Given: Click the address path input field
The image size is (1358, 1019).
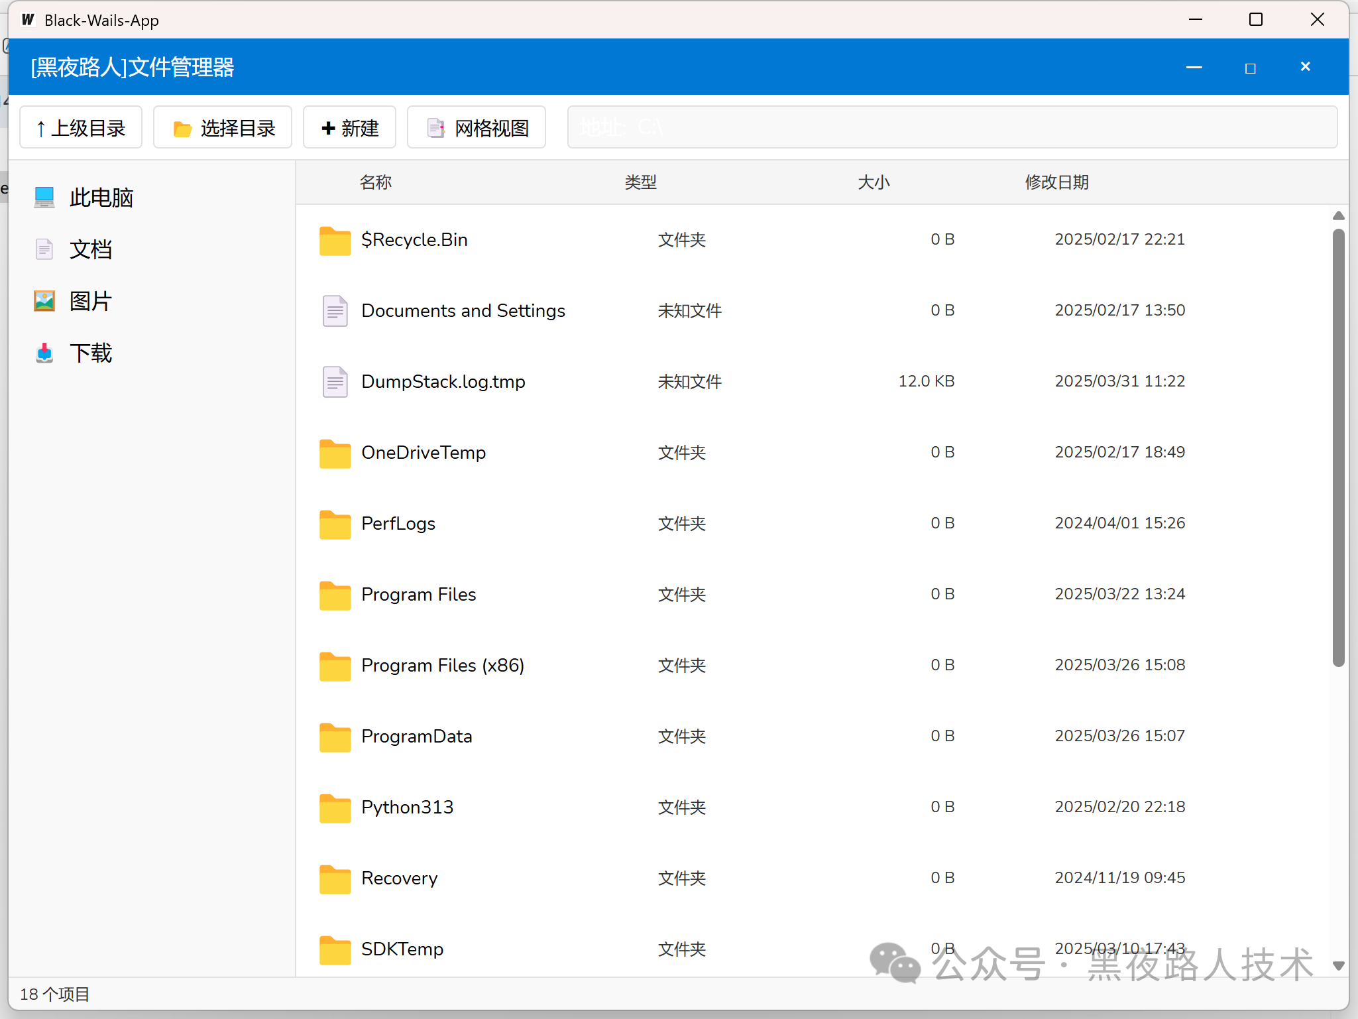Looking at the screenshot, I should point(952,127).
